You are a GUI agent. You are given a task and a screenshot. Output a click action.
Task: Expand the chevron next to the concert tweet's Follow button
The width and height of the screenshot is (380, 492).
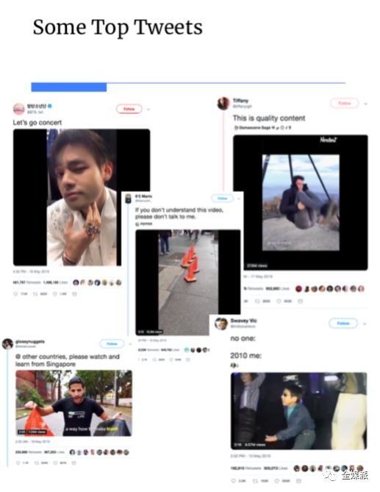tap(148, 110)
